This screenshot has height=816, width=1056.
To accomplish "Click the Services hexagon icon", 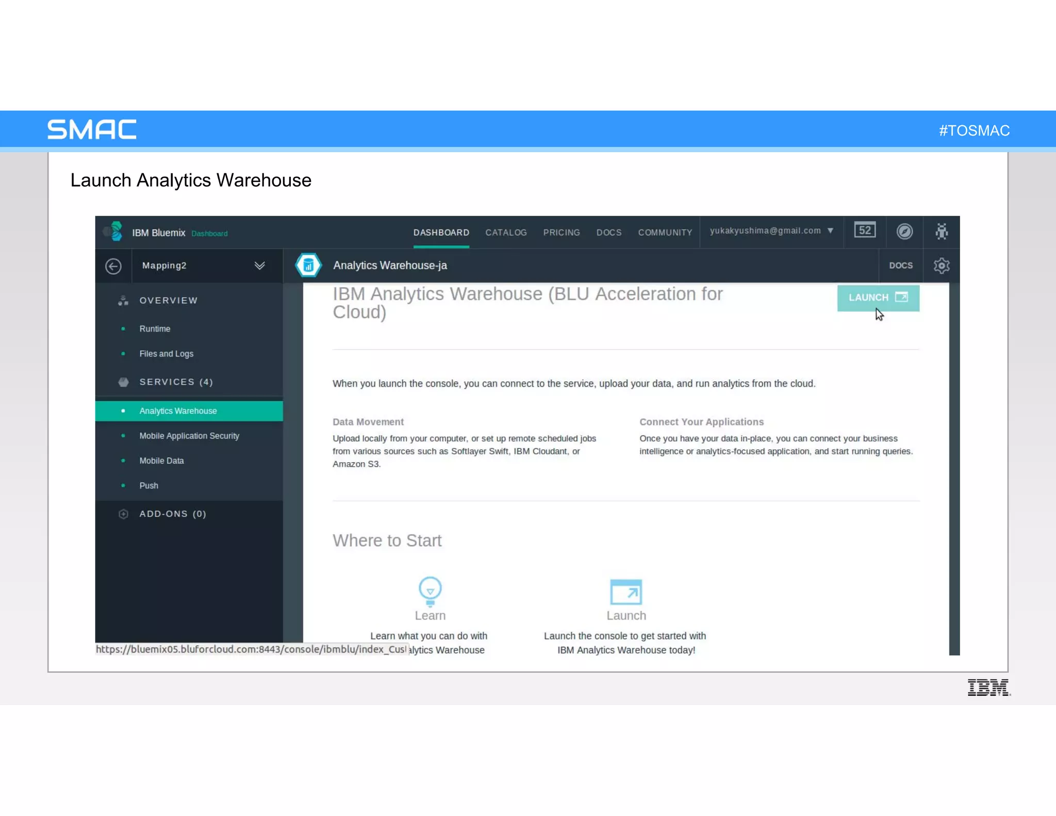I will coord(123,382).
